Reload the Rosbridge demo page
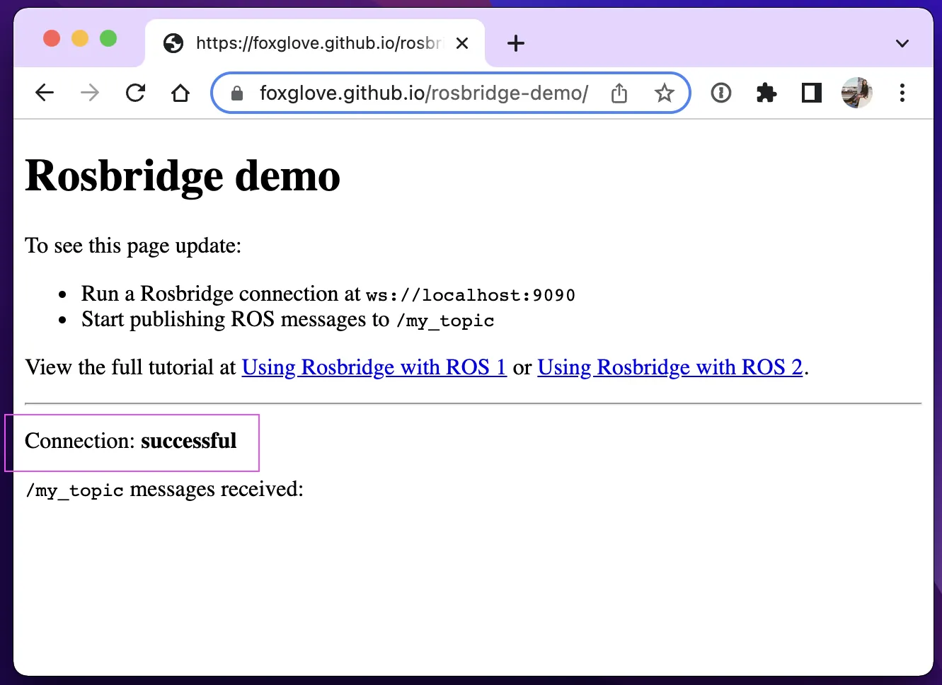942x685 pixels. click(x=134, y=93)
